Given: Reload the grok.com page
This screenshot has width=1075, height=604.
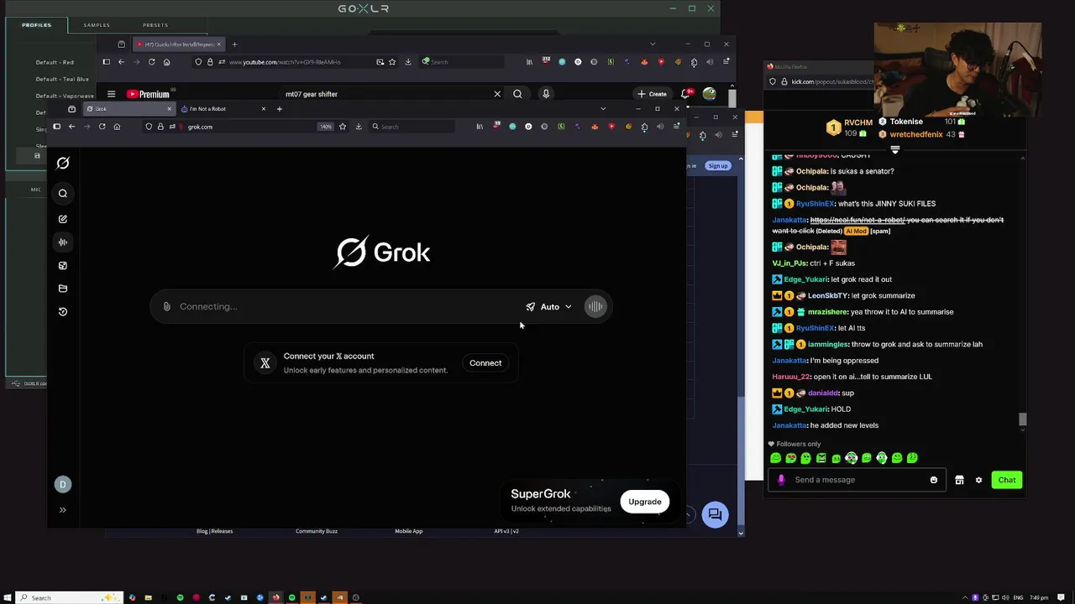Looking at the screenshot, I should (102, 127).
